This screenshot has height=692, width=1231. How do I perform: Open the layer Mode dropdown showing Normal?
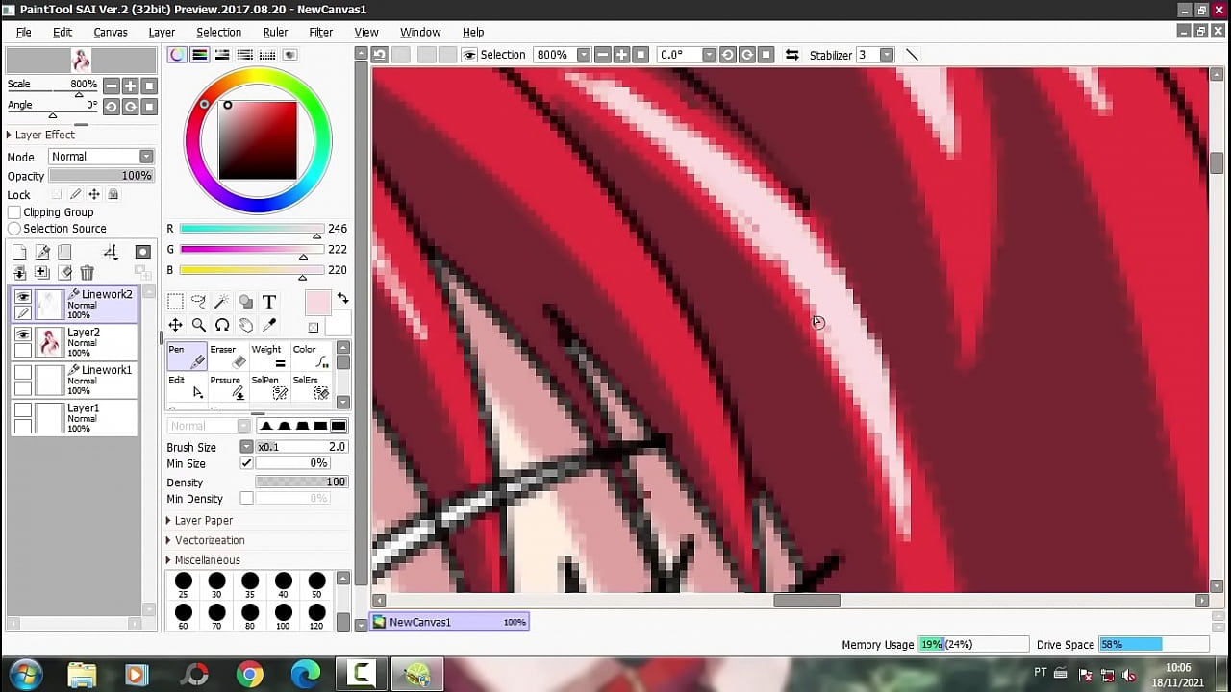144,156
